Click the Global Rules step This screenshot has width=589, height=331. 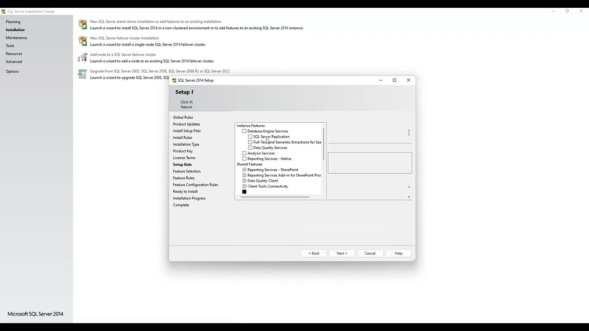(183, 117)
